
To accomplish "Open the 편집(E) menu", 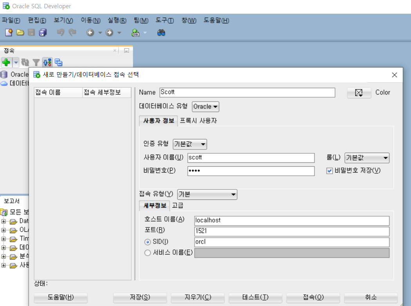I will [x=37, y=20].
